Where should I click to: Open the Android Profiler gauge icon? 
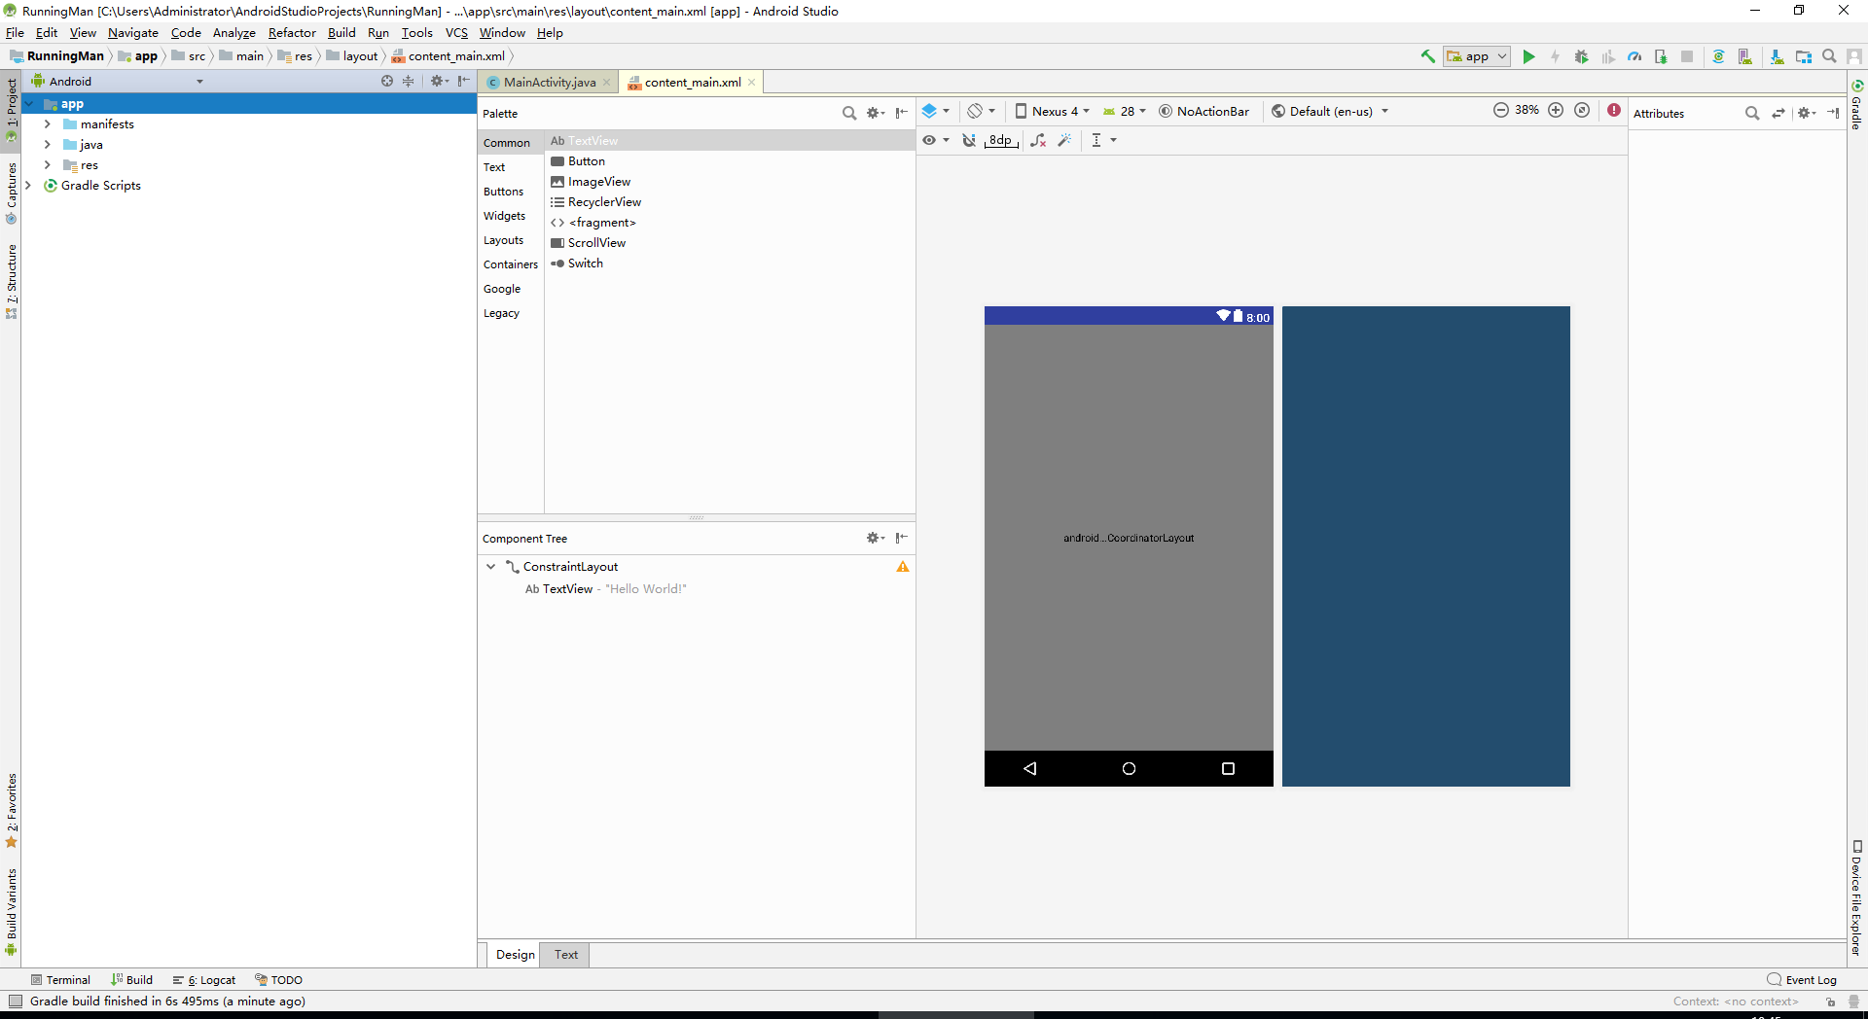coord(1634,56)
